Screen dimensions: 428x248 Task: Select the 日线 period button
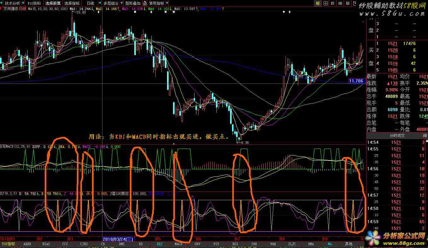coord(90,3)
